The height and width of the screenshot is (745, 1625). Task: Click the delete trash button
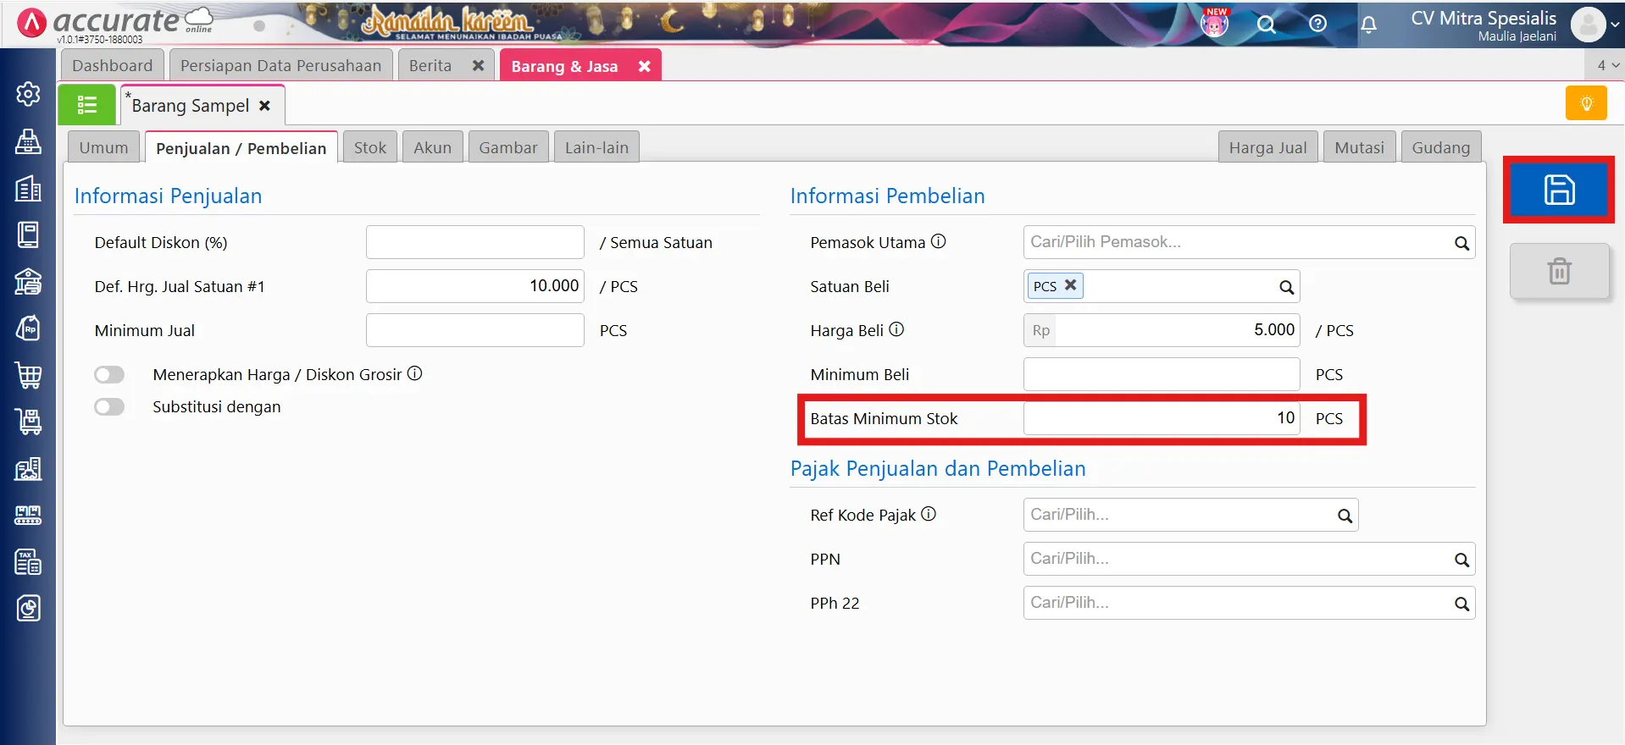point(1559,271)
